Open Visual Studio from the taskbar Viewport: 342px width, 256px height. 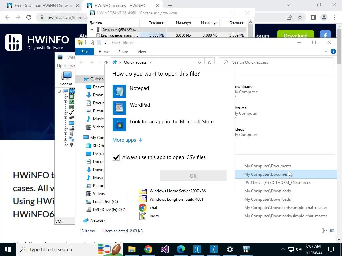pyautogui.click(x=164, y=249)
